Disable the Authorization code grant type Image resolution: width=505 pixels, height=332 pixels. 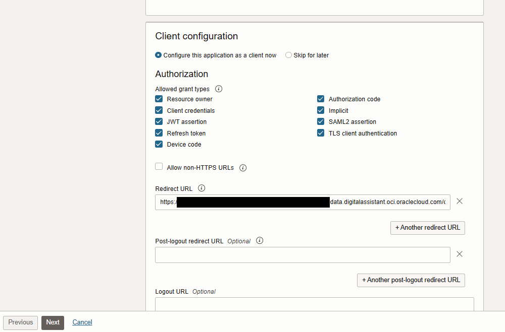321,99
